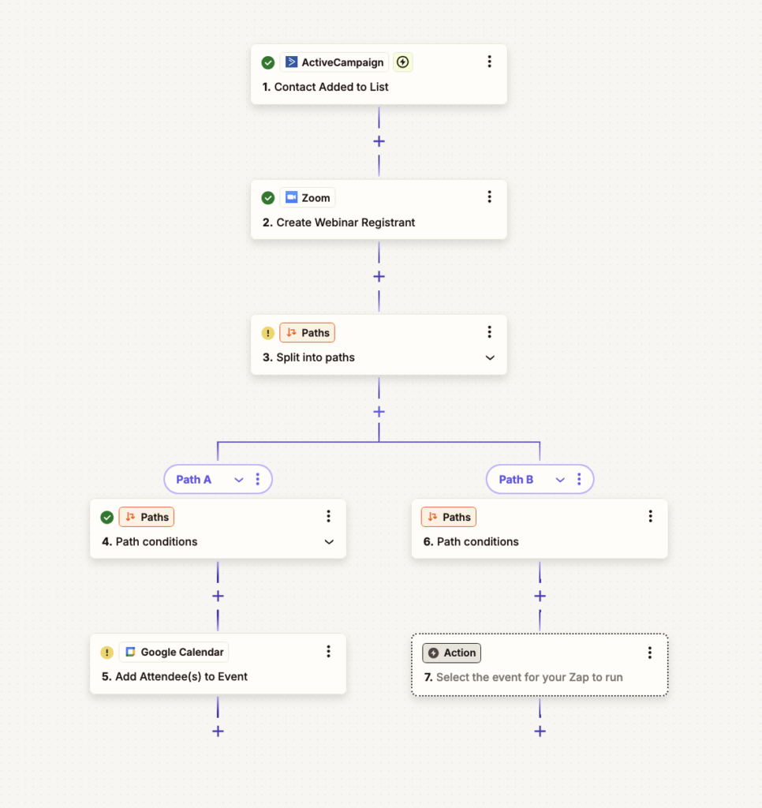Viewport: 762px width, 808px height.
Task: Open the Path B label
Action: tap(516, 479)
